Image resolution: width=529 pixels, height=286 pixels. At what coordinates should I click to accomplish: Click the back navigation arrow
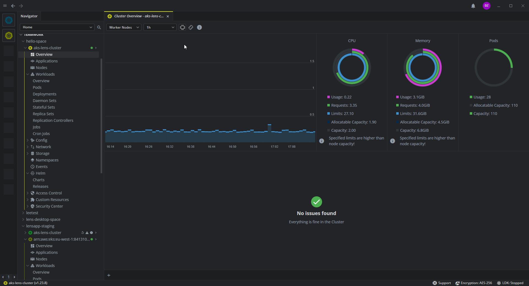(x=13, y=6)
